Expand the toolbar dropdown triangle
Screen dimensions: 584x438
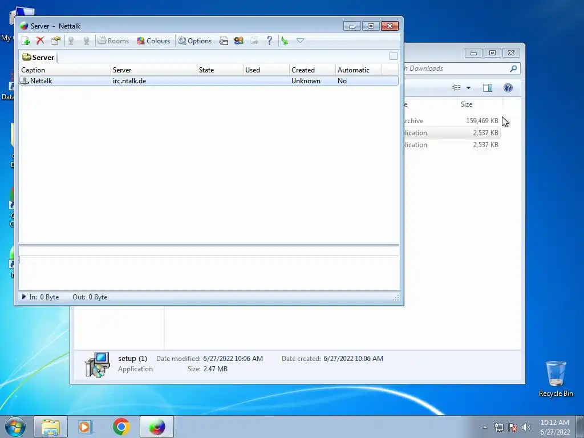pos(300,40)
